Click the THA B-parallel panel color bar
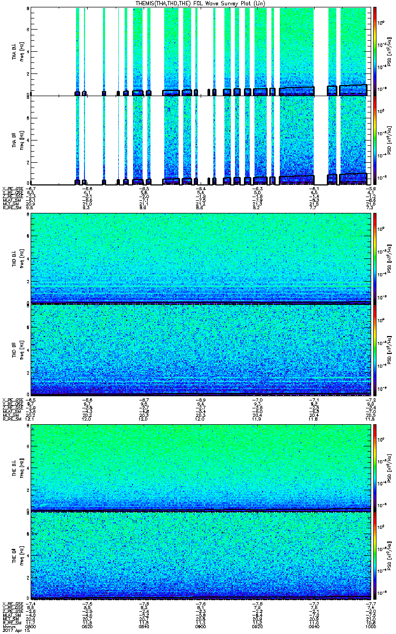 pyautogui.click(x=375, y=140)
